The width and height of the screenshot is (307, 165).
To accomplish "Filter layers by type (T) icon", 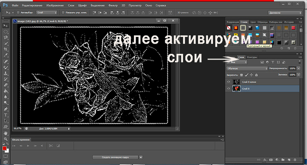I will click(273, 62).
